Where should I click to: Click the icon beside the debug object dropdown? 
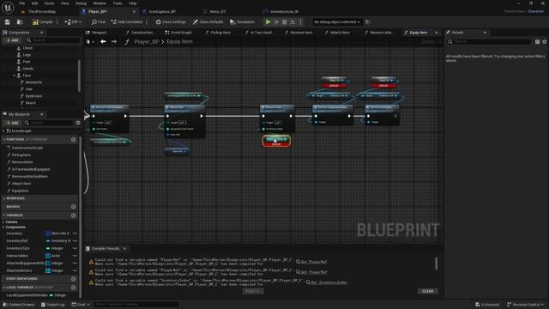point(368,21)
